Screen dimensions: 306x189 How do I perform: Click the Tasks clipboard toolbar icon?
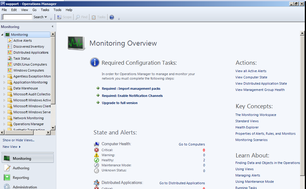(94, 17)
